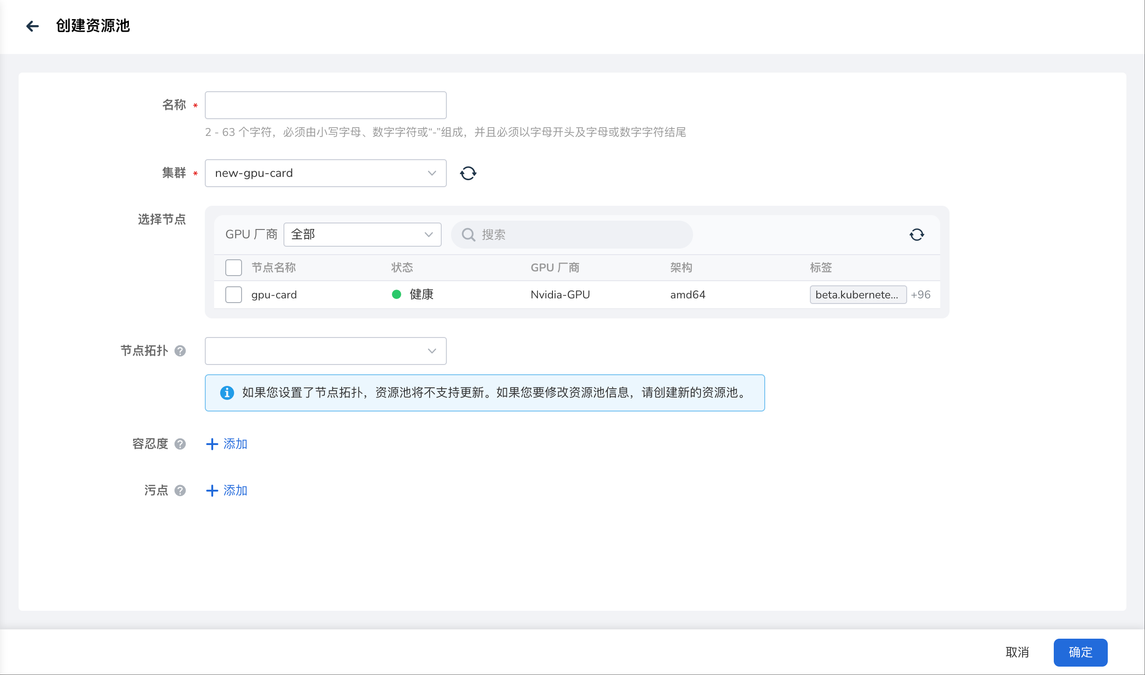Check the gpu-card node checkbox

(x=234, y=295)
